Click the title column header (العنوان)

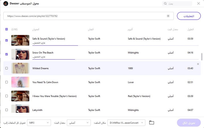point(36,29)
